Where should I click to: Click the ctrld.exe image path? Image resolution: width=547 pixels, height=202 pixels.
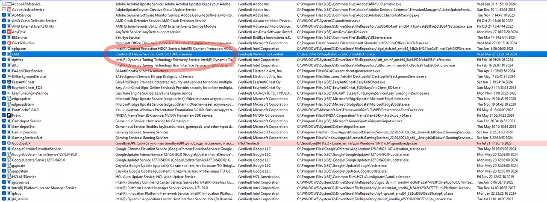click(335, 54)
